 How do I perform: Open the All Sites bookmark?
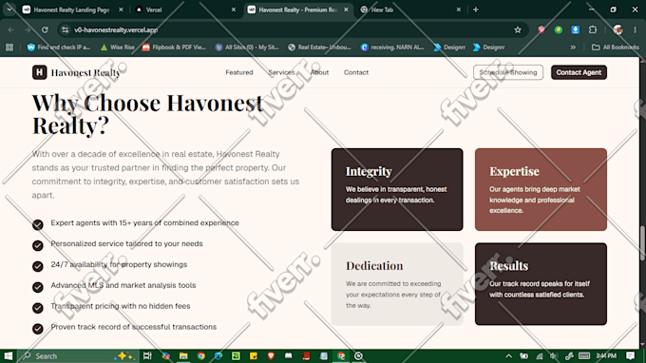(x=247, y=48)
